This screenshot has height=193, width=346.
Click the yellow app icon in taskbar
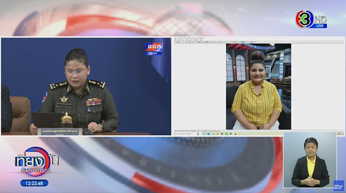coord(235,134)
